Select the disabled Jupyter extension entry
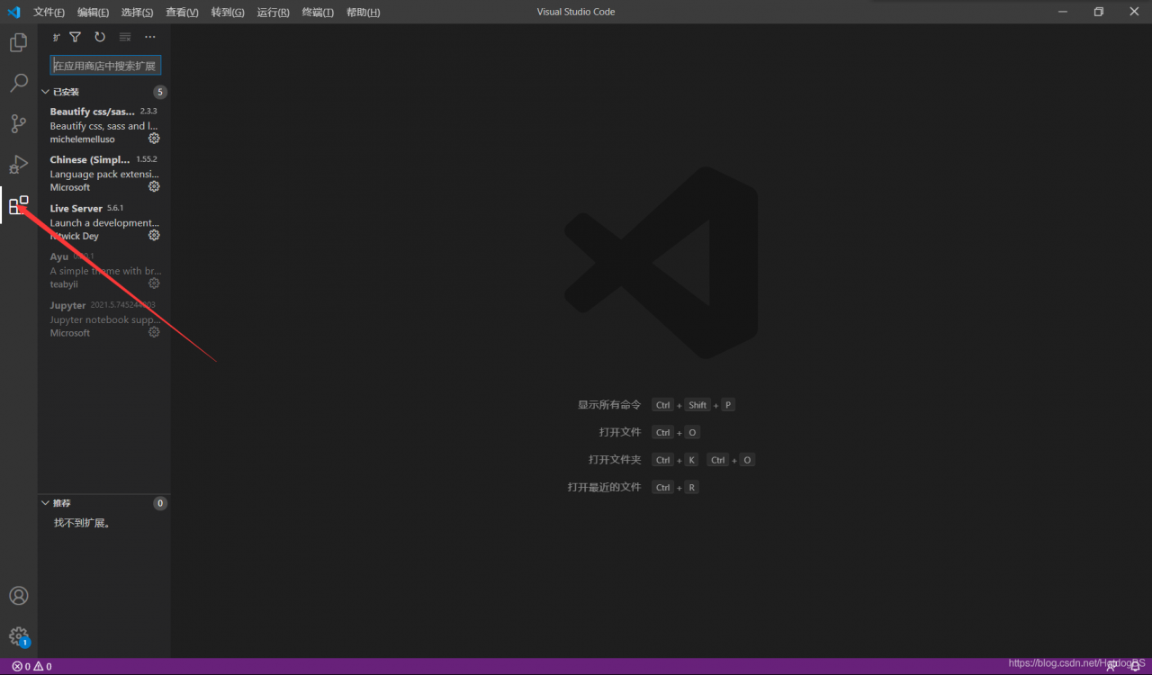 (x=104, y=319)
